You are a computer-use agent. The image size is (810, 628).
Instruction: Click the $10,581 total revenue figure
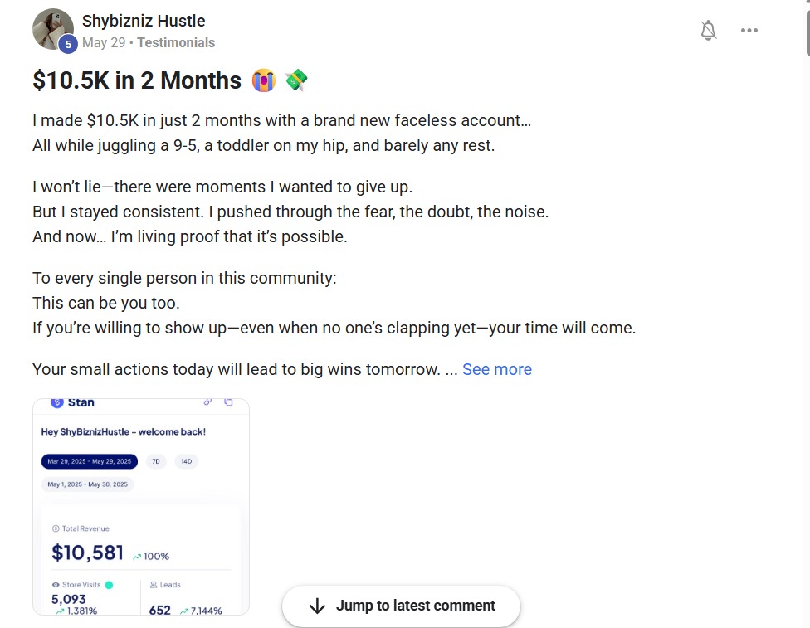pos(87,553)
